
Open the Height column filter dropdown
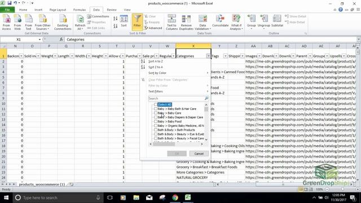[x=105, y=56]
